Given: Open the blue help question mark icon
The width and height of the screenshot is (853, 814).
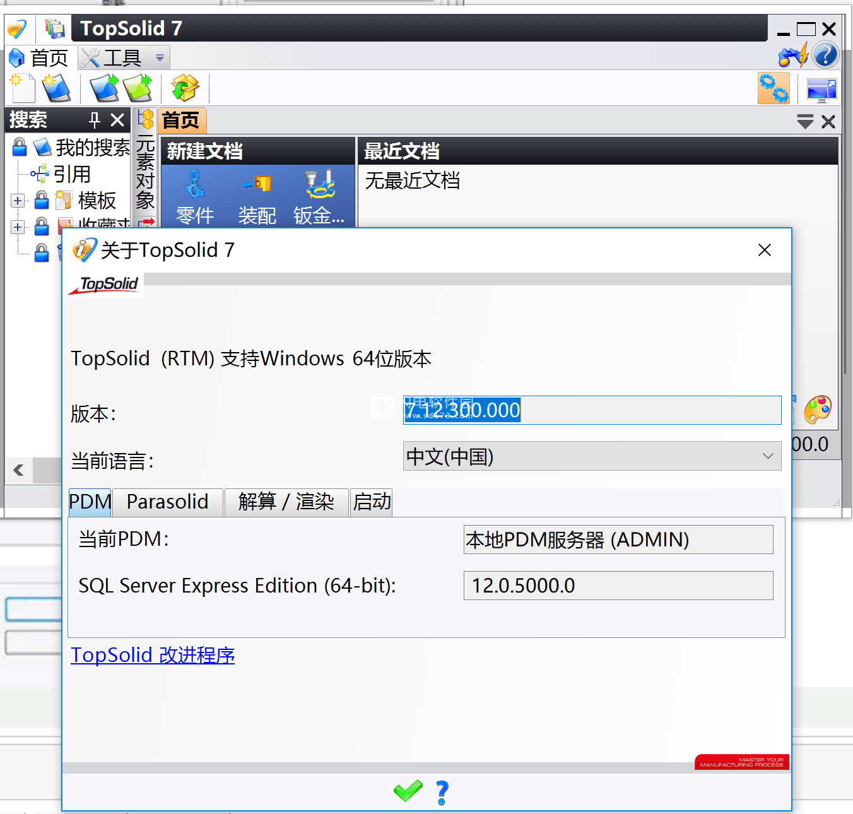Looking at the screenshot, I should point(825,55).
